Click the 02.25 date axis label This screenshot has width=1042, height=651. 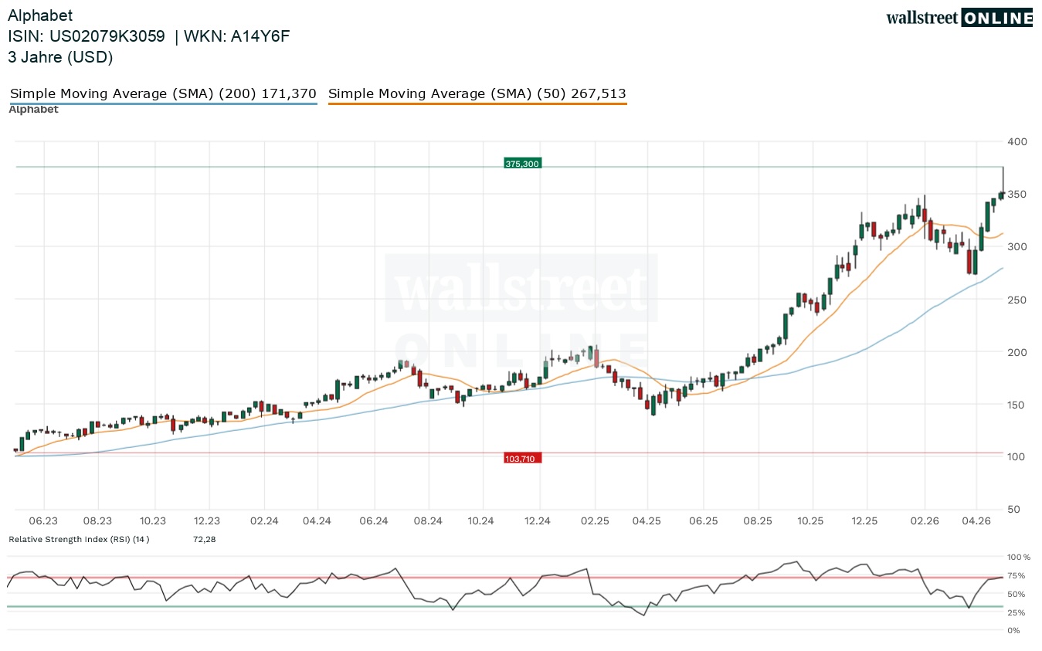tap(593, 521)
